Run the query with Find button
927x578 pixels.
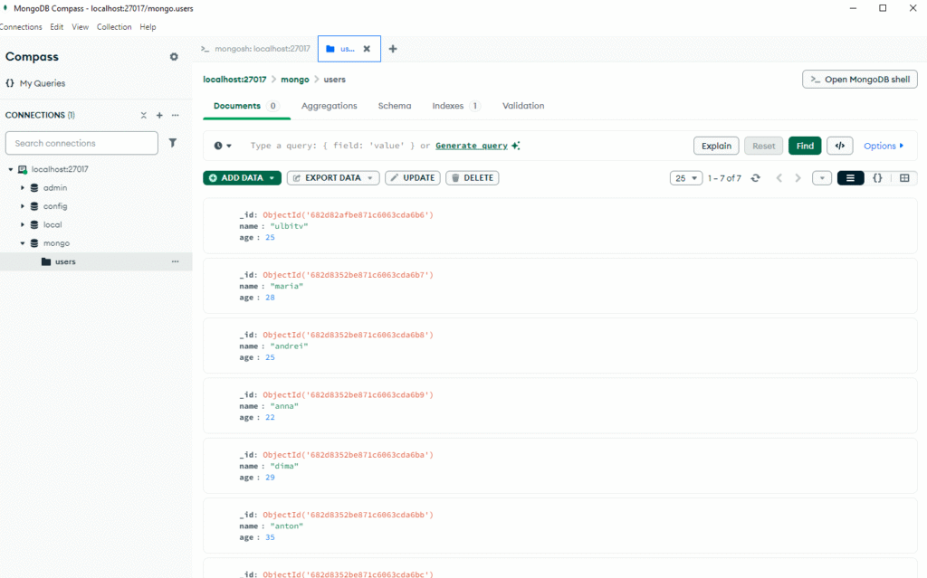[805, 146]
